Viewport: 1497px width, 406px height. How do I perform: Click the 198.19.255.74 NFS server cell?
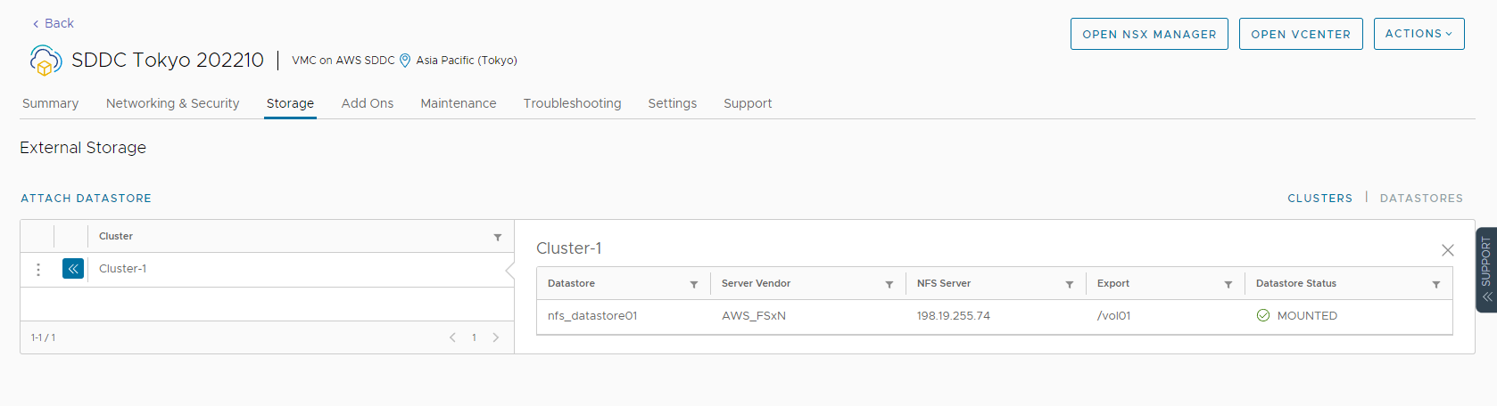(954, 316)
